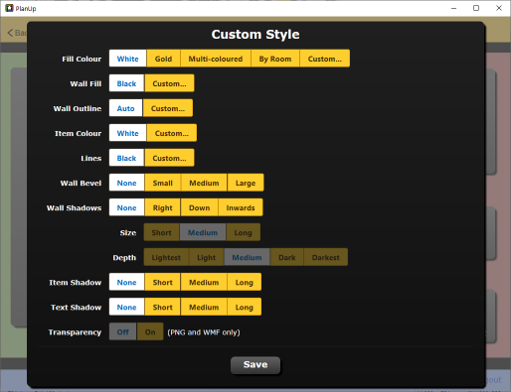The width and height of the screenshot is (511, 392).
Task: Set Text Shadow to Medium
Action: coord(204,307)
